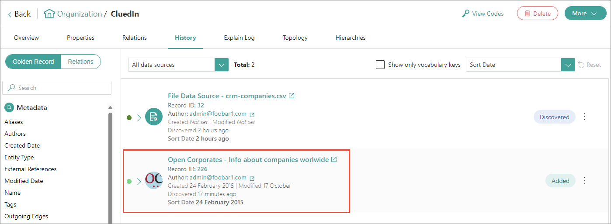Screen dimensions: 611x224
Task: Click the Organization home icon in breadcrumb
Action: [x=49, y=14]
